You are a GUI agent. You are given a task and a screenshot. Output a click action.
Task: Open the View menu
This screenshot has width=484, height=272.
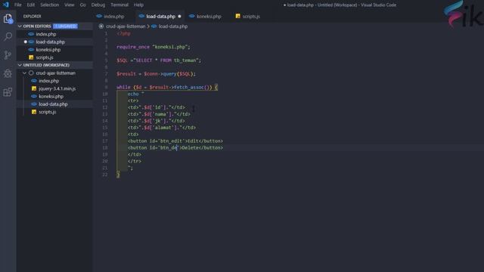click(x=69, y=5)
